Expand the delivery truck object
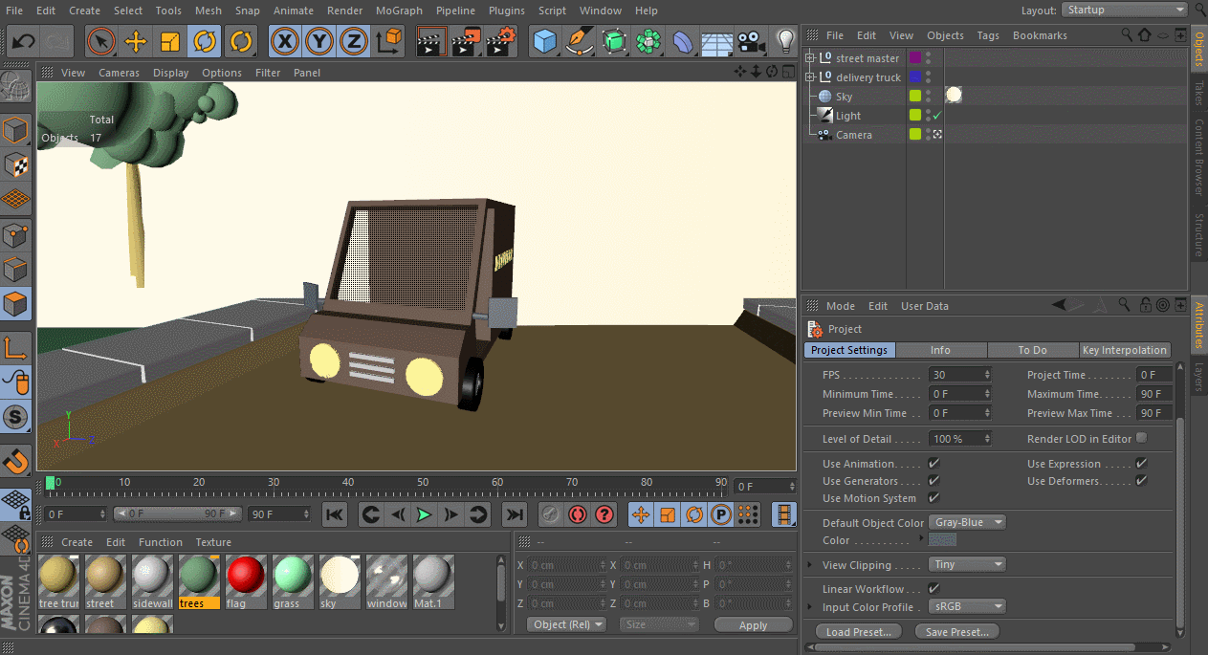This screenshot has height=655, width=1208. click(x=809, y=77)
